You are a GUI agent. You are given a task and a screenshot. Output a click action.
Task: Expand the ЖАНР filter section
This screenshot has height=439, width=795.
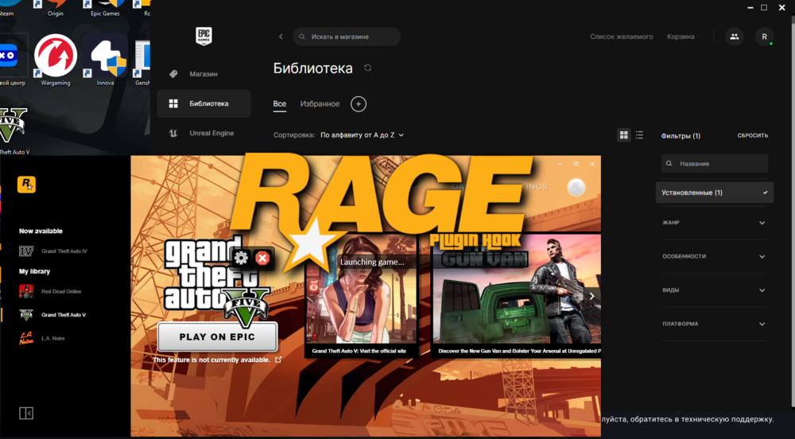(715, 223)
